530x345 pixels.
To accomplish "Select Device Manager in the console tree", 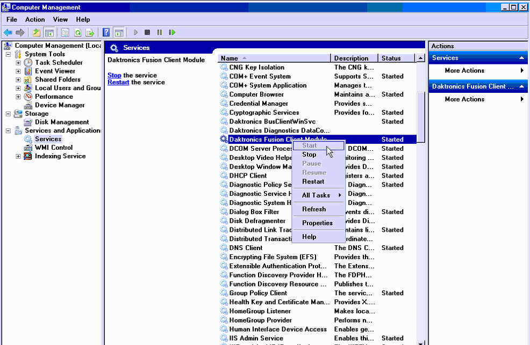I will (x=60, y=105).
